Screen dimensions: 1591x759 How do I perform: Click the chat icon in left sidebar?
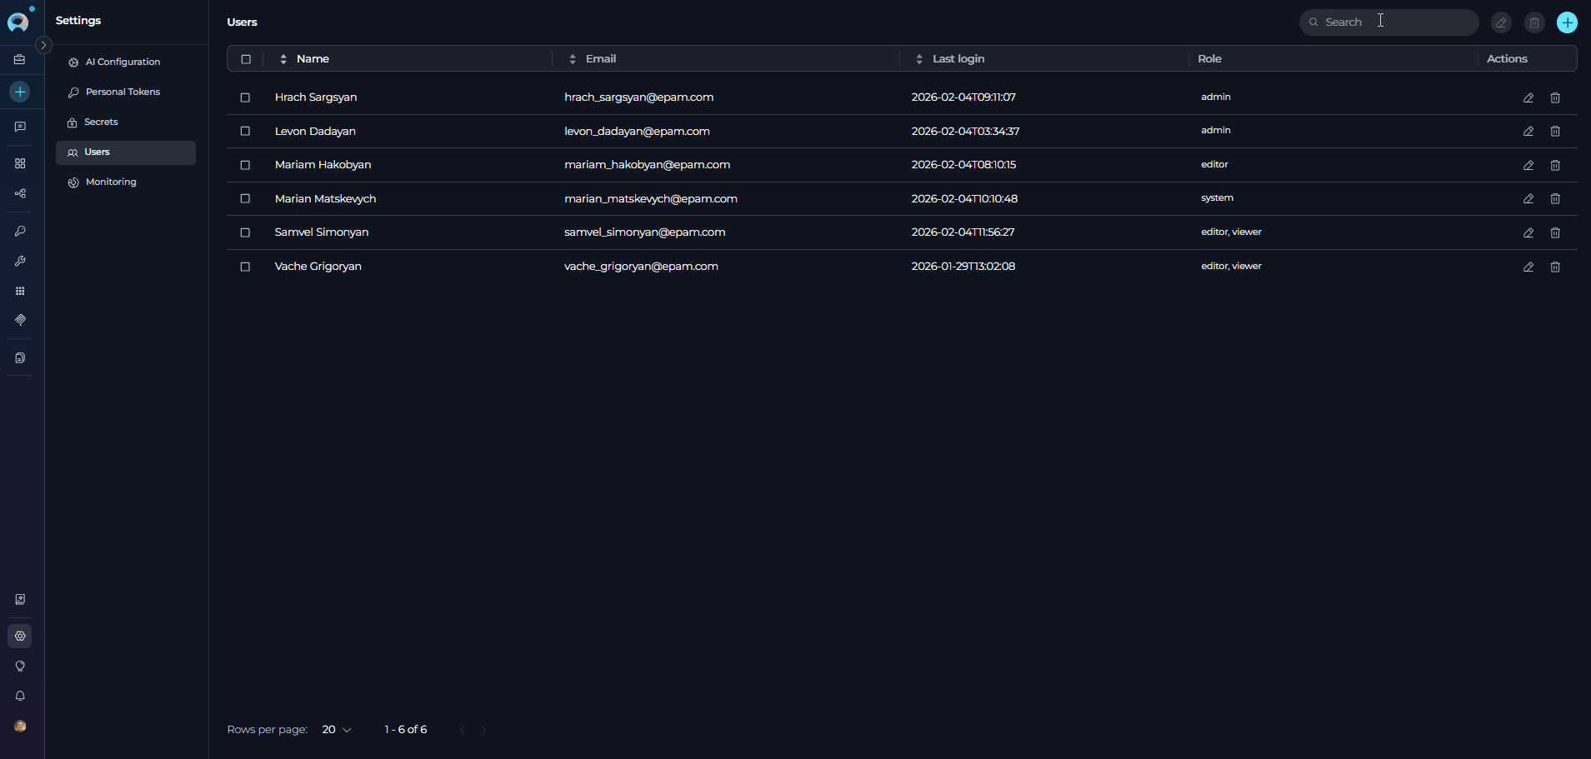point(20,127)
